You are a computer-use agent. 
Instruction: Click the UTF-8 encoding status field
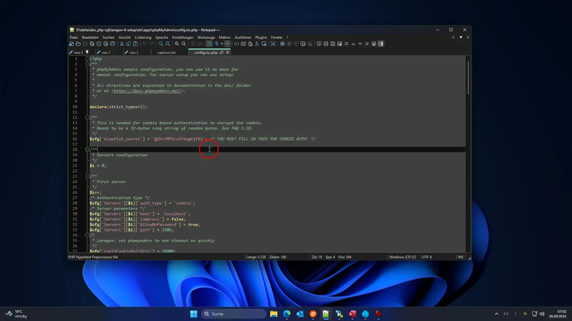click(x=427, y=257)
